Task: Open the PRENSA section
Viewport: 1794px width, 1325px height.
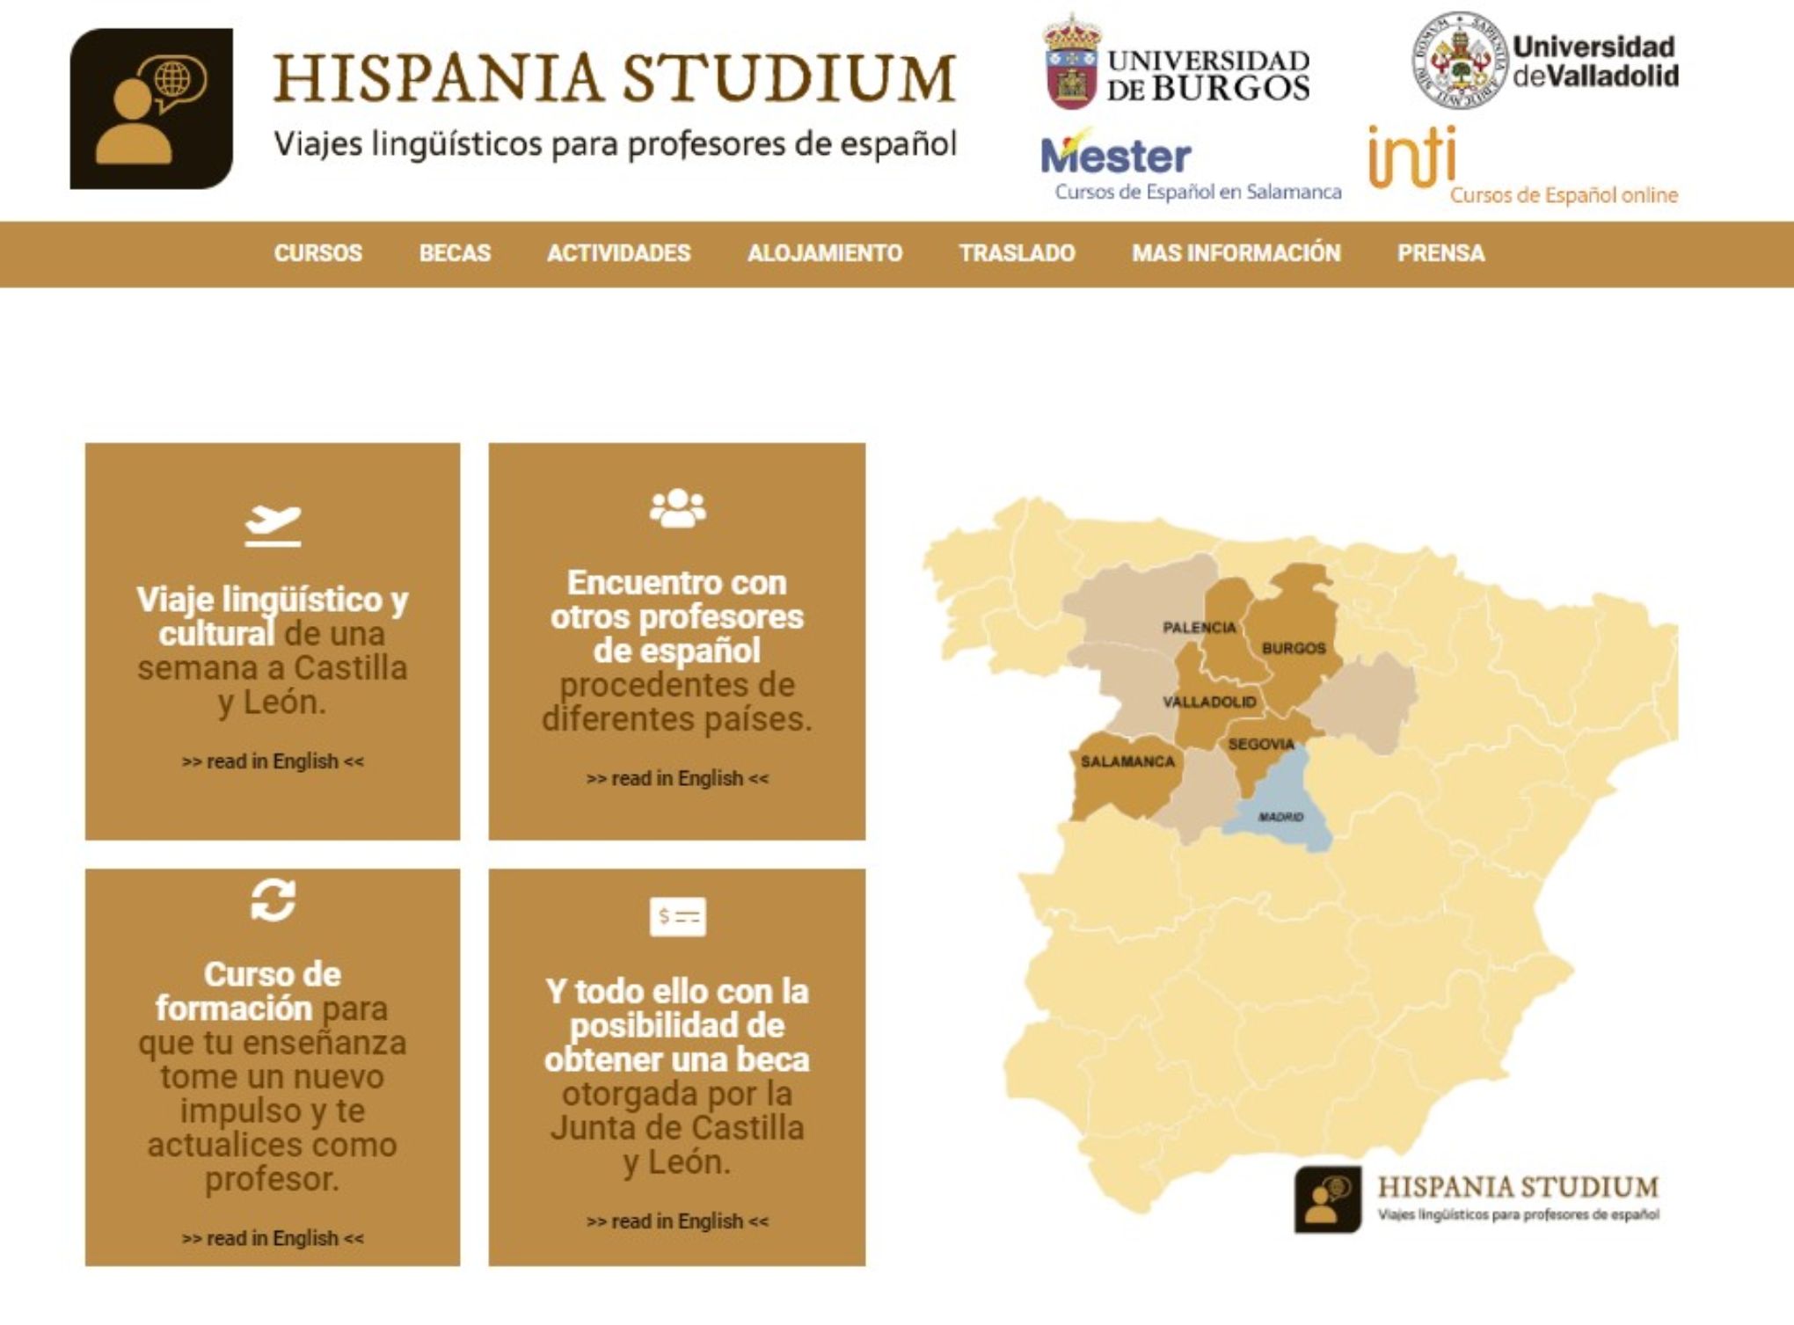Action: point(1440,255)
